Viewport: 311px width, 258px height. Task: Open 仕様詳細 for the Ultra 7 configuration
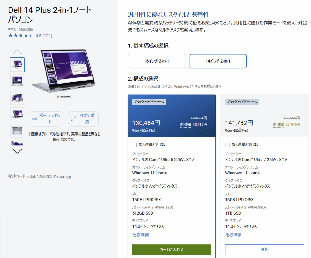click(x=233, y=235)
